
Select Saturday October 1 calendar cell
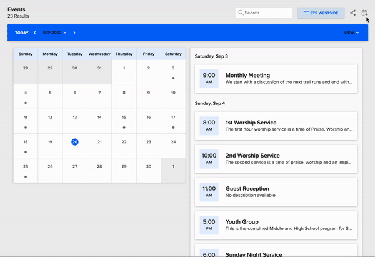(173, 170)
